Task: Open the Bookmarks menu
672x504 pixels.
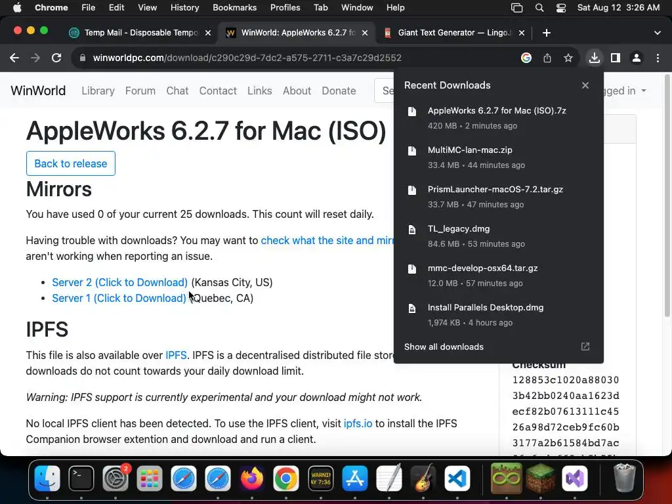Action: tap(234, 8)
